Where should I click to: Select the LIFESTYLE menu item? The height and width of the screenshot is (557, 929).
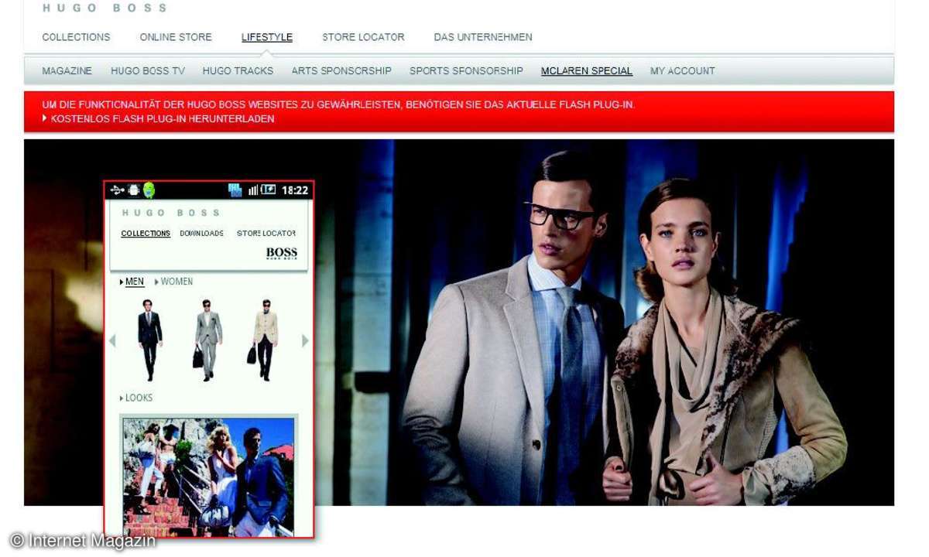(x=267, y=37)
